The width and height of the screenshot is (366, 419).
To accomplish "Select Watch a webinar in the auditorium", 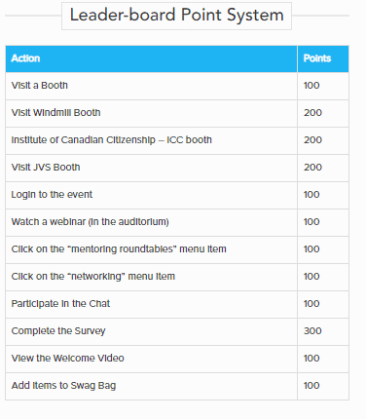I will click(90, 222).
